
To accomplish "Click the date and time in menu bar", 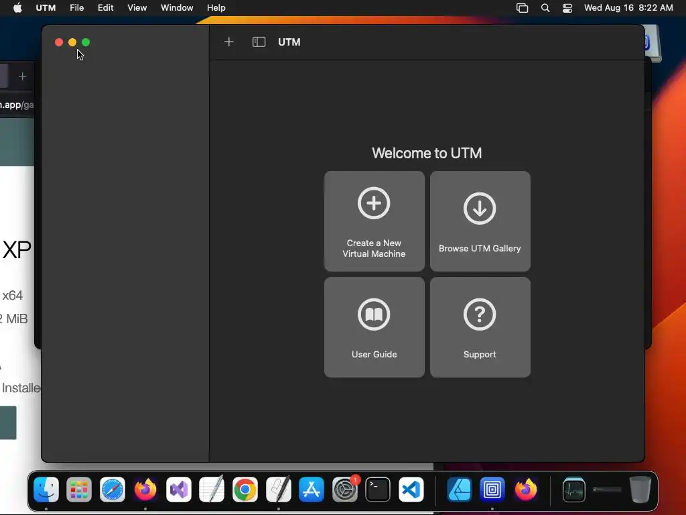I will click(x=628, y=8).
